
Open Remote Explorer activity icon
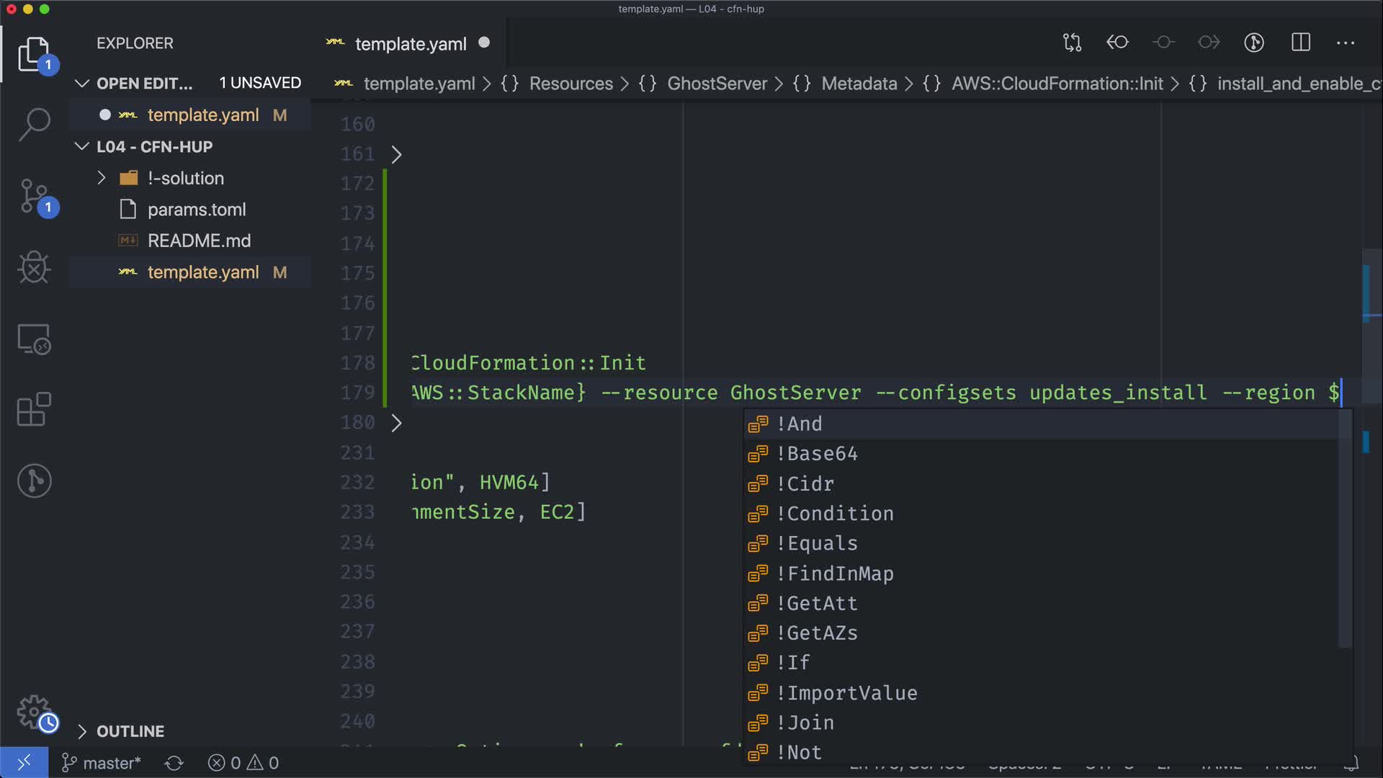(x=34, y=339)
